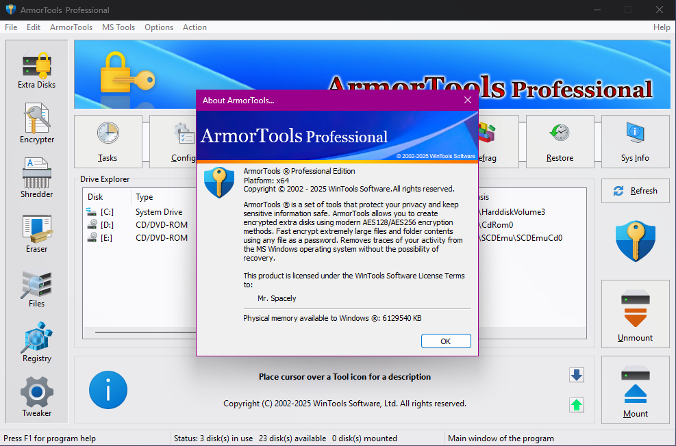Click the physical memory available line
This screenshot has height=446, width=676.
tap(332, 318)
